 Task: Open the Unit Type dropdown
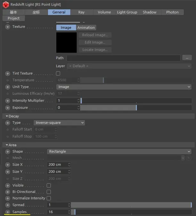(124, 87)
